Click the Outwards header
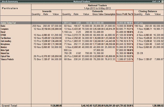 click(98, 11)
